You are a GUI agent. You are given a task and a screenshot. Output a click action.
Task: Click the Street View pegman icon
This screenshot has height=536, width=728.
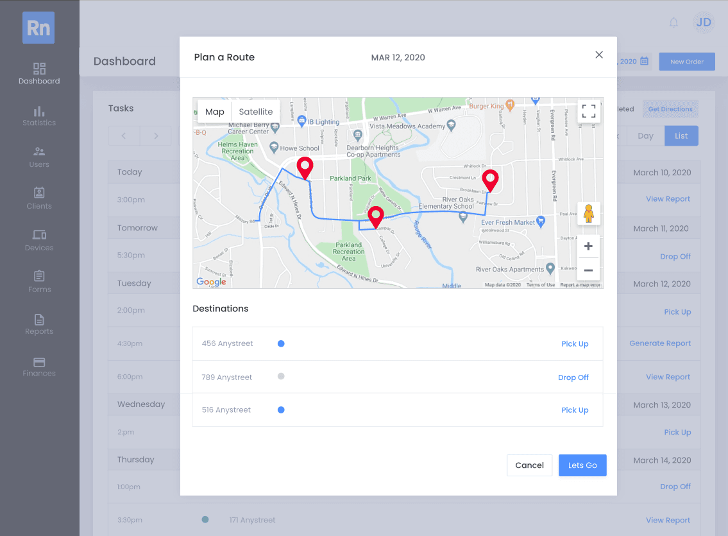(x=588, y=214)
